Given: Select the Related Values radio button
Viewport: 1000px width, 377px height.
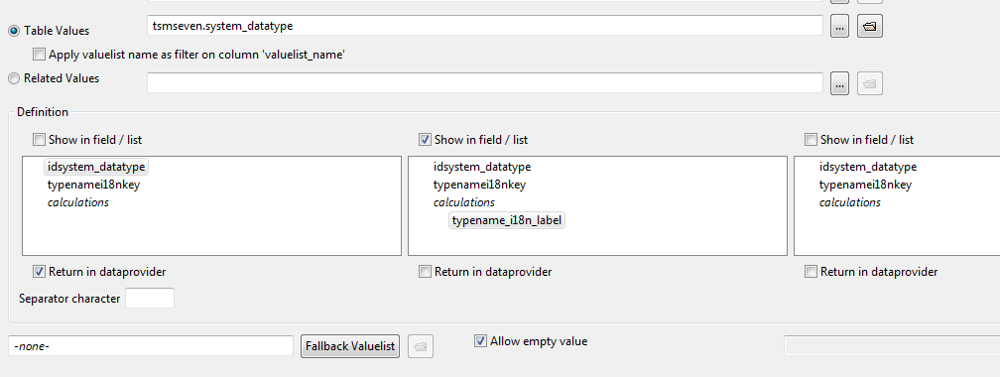Looking at the screenshot, I should 14,78.
